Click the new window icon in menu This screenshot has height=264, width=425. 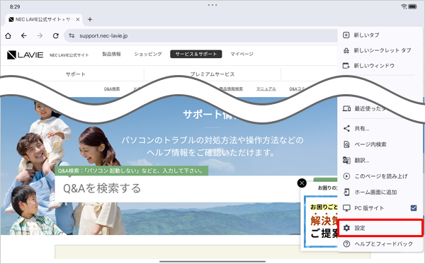point(346,66)
